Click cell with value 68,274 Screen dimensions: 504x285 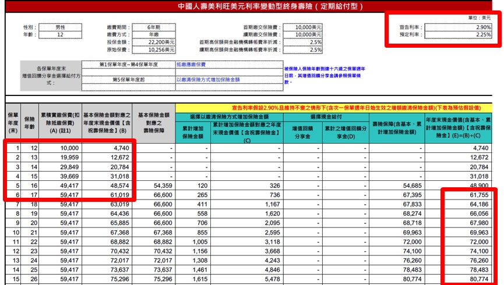[x=397, y=213]
